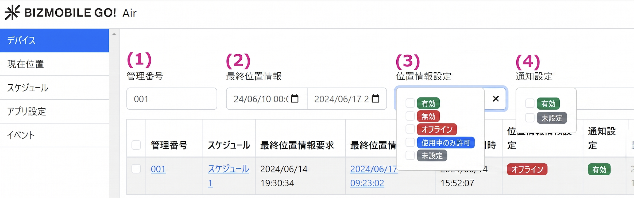Open the start date calendar picker icon
634x198 pixels.
(x=295, y=99)
